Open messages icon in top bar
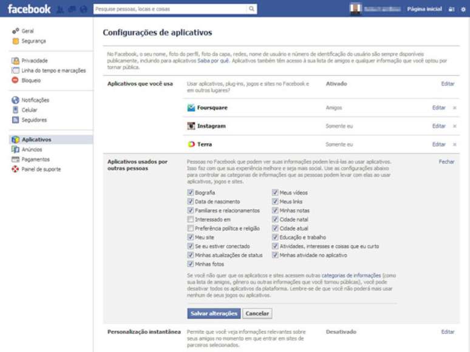The width and height of the screenshot is (470, 352). point(72,9)
